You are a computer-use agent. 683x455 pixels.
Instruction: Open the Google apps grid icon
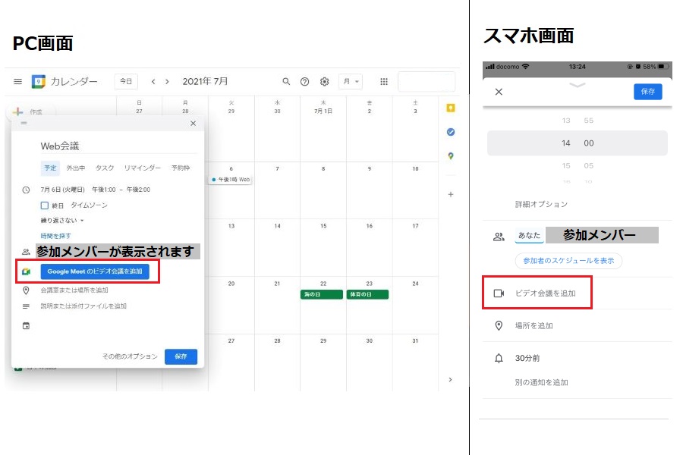[384, 82]
